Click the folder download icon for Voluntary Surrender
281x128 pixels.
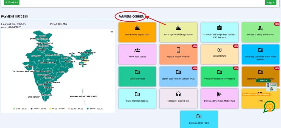pos(260,50)
